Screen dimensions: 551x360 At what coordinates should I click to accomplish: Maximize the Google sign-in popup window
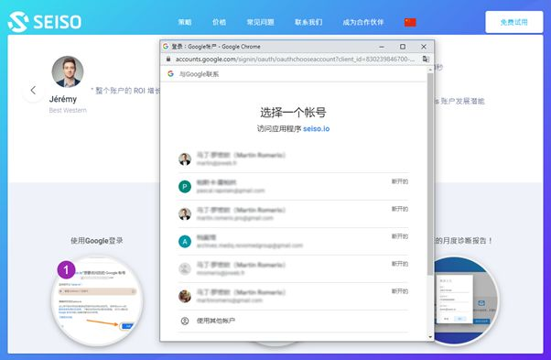click(403, 47)
